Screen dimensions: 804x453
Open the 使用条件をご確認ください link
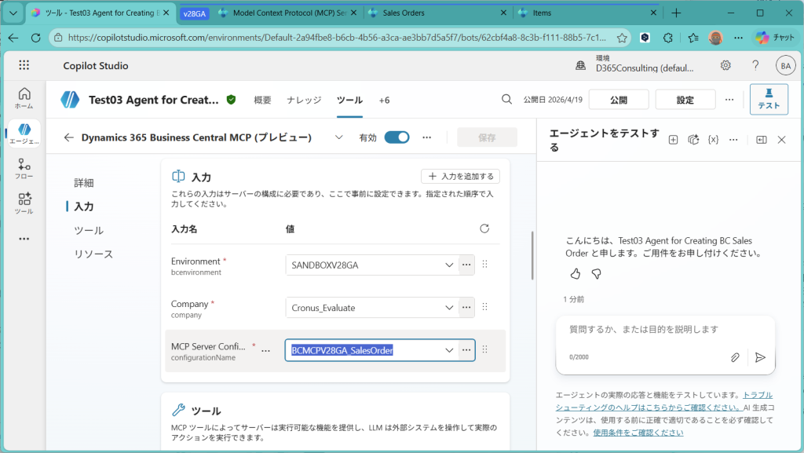(638, 433)
